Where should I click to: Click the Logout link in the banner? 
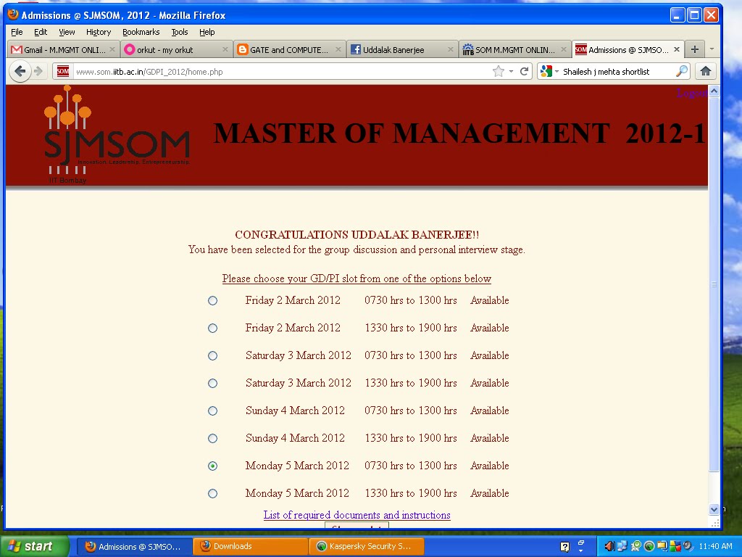[x=692, y=93]
